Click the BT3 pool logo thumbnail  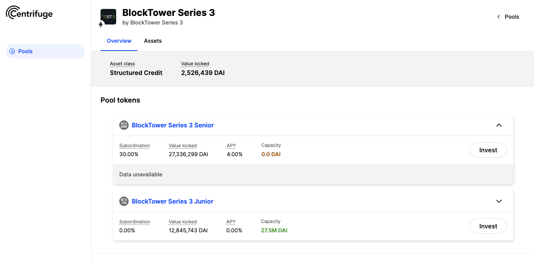pyautogui.click(x=108, y=17)
